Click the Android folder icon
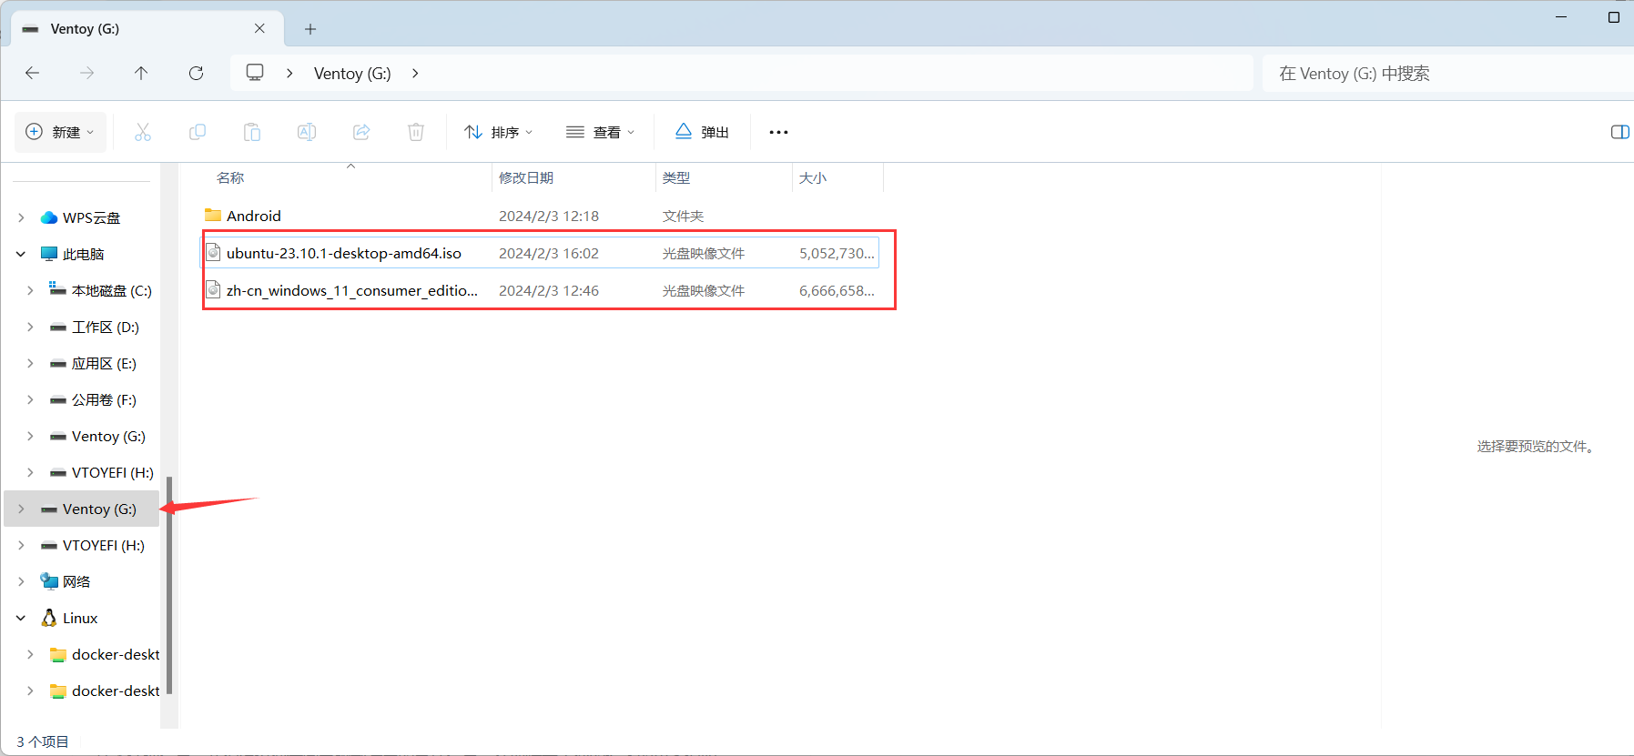The image size is (1634, 756). point(213,215)
